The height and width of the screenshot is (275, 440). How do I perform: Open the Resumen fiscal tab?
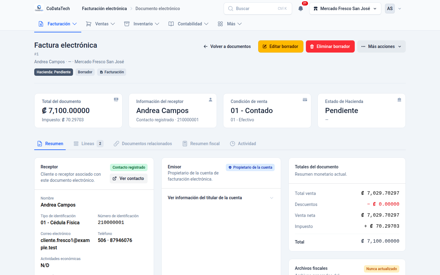(201, 144)
